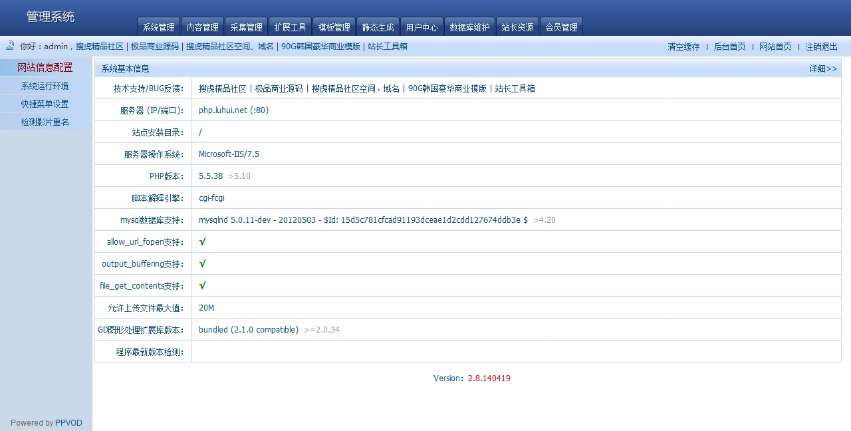Click the mysqlnd 5.0.11-dev version text
The height and width of the screenshot is (431, 851).
[363, 220]
